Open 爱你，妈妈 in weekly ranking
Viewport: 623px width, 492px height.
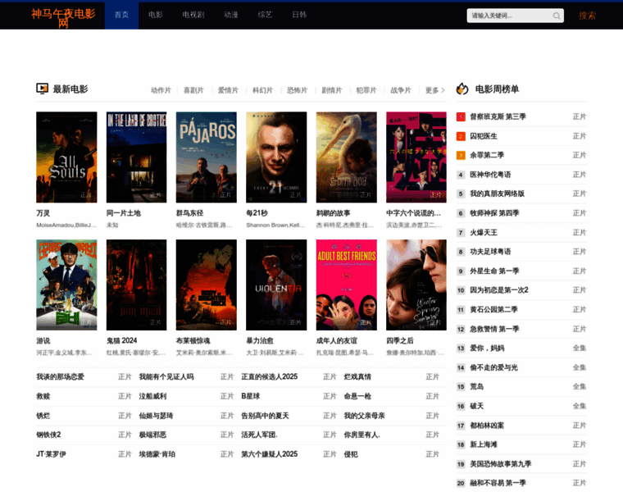[487, 348]
